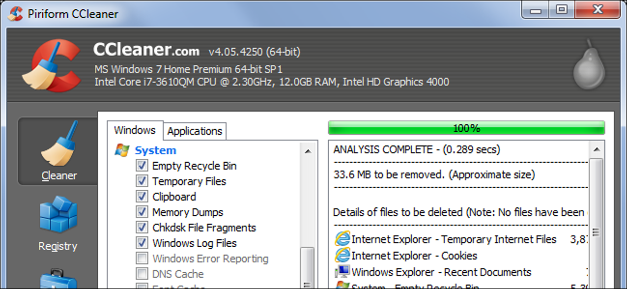Uncheck Clipboard option
The height and width of the screenshot is (289, 627).
click(x=142, y=196)
